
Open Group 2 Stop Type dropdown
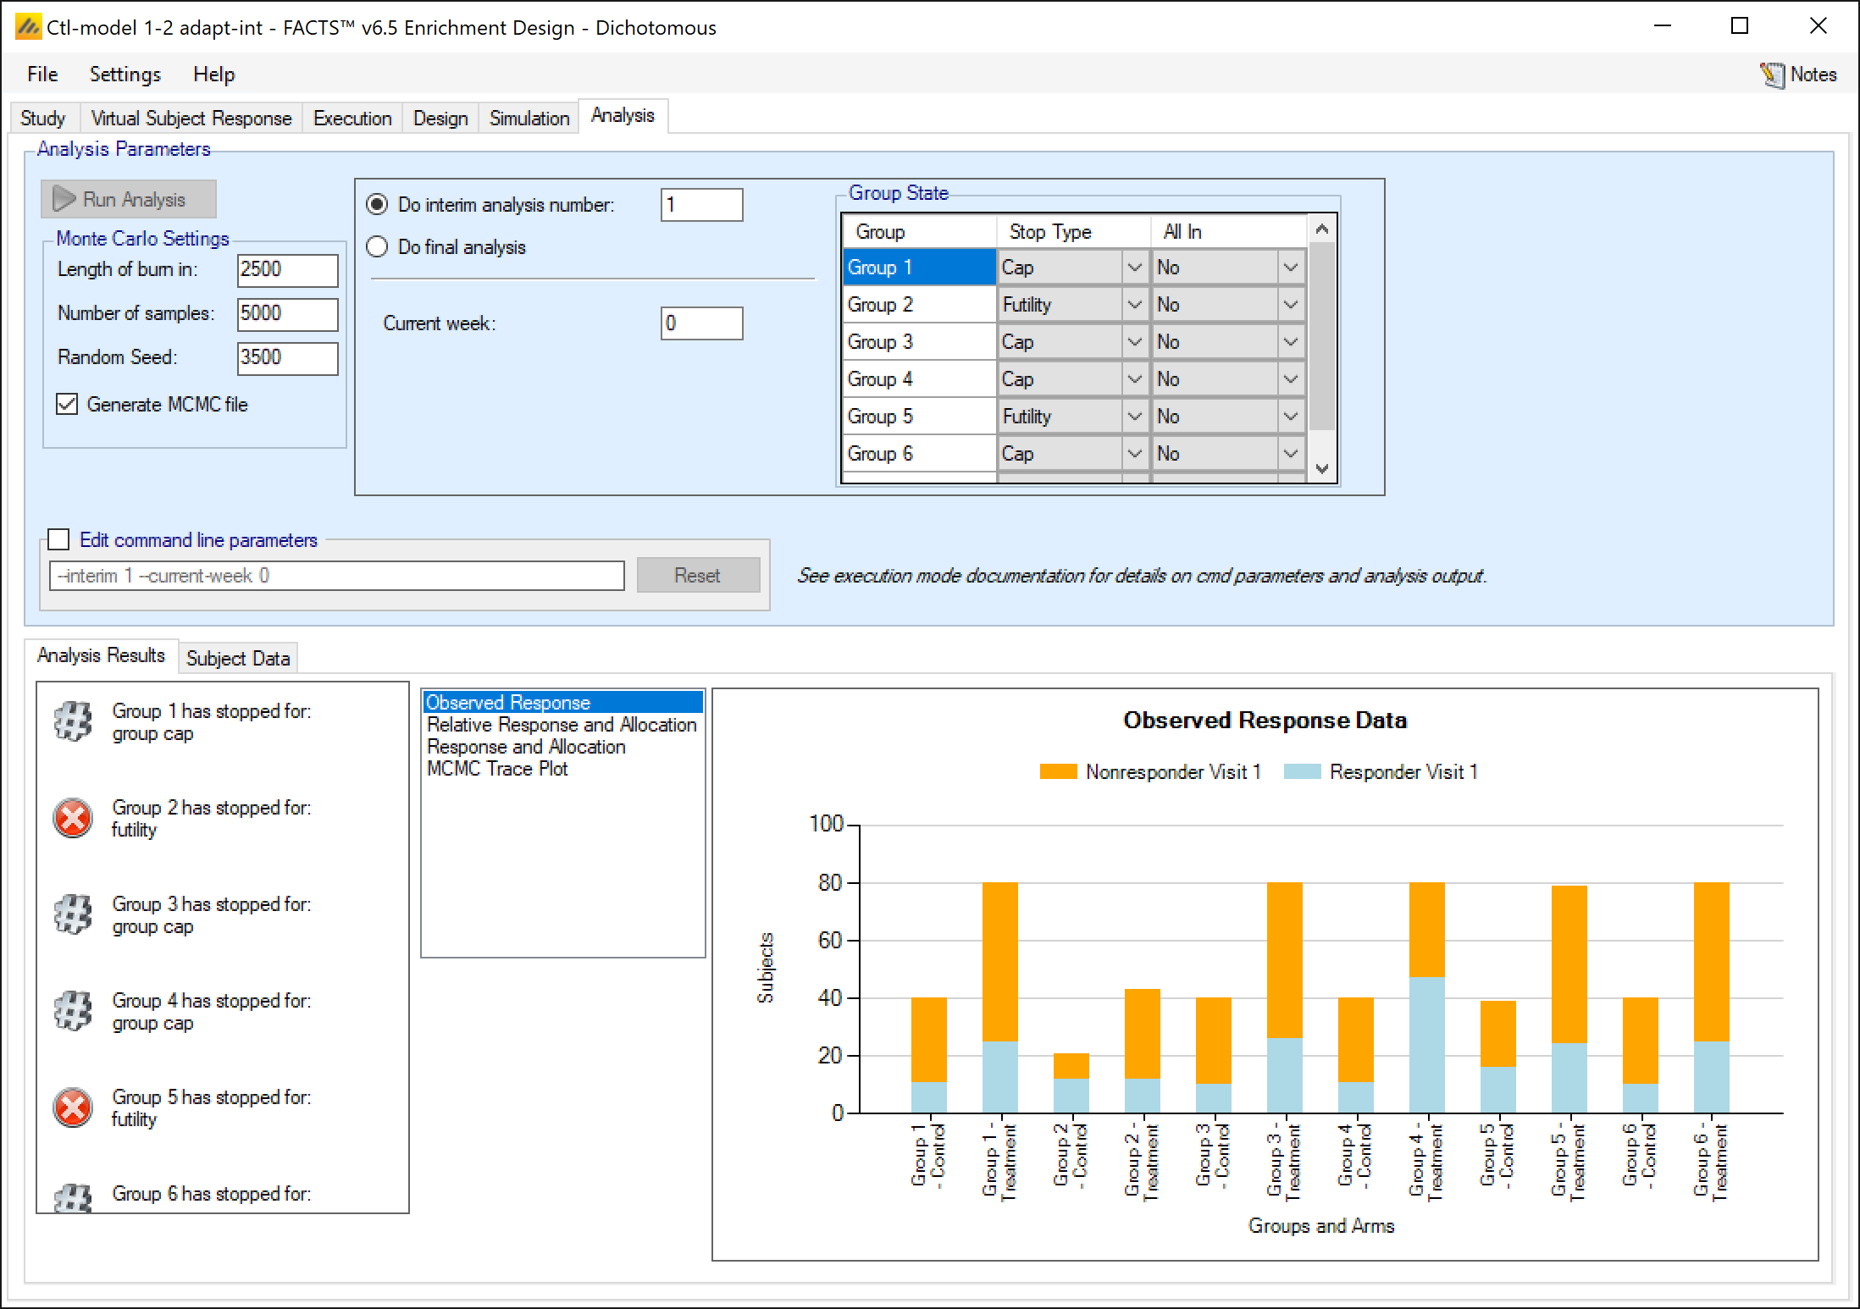pos(1135,305)
